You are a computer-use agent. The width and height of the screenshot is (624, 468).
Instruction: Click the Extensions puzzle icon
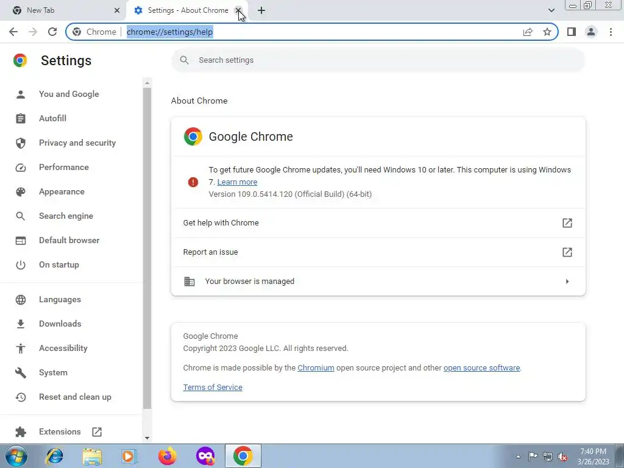[21, 432]
